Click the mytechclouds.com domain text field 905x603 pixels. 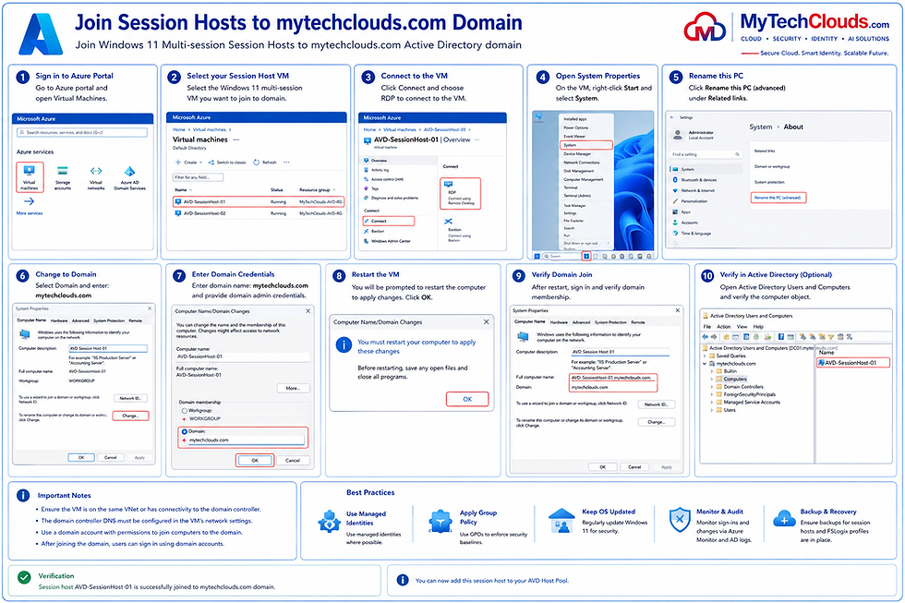click(x=246, y=440)
